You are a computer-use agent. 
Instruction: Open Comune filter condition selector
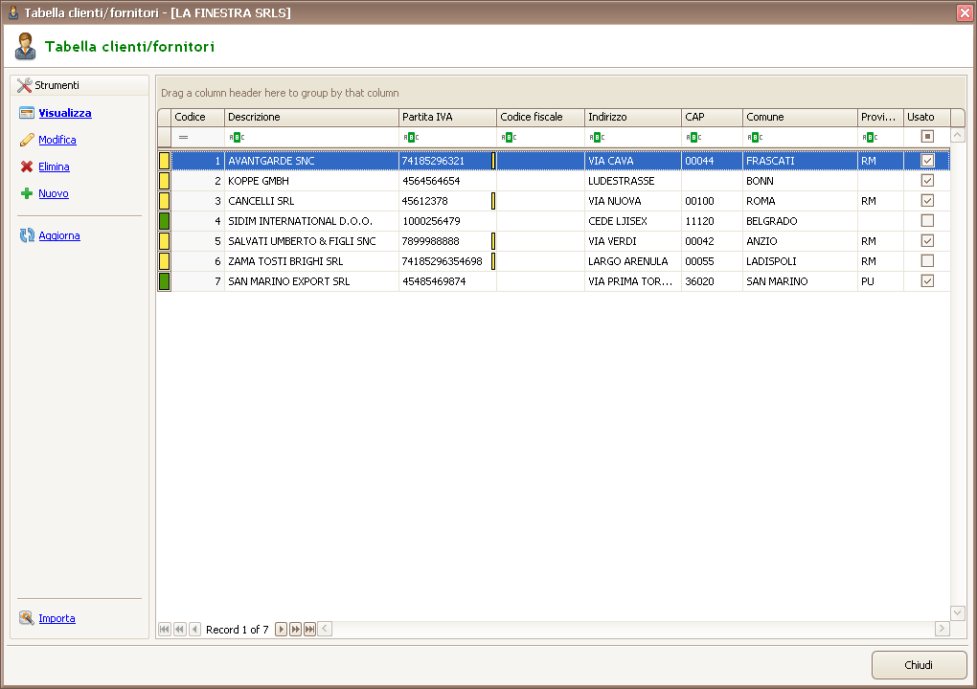[x=755, y=137]
